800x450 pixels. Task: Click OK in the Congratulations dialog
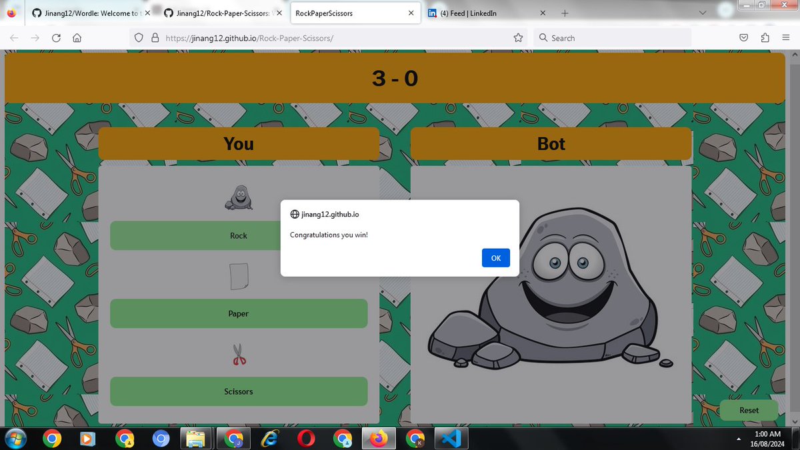tap(496, 258)
